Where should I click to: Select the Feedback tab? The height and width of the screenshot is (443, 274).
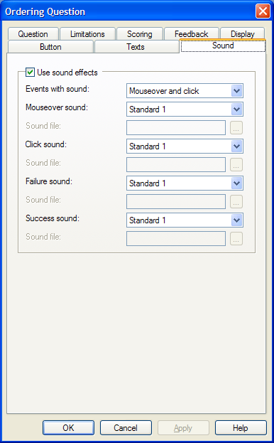(192, 34)
